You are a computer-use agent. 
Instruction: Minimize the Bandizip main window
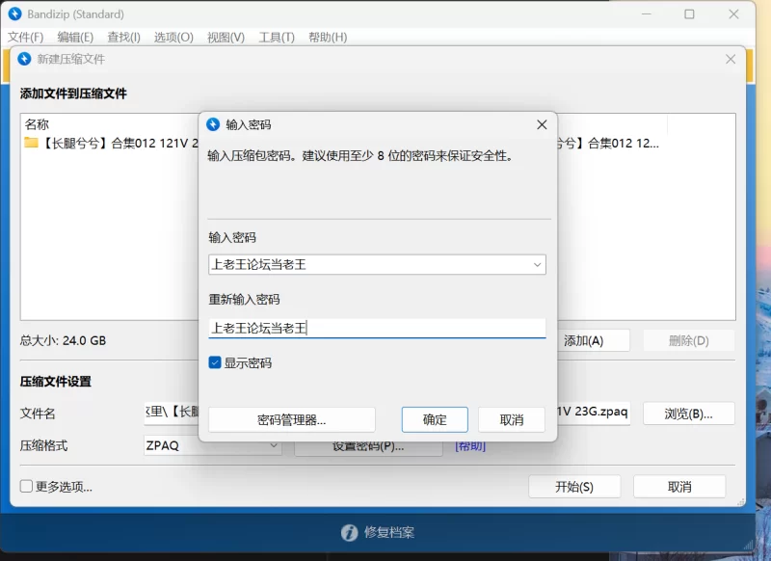(646, 14)
